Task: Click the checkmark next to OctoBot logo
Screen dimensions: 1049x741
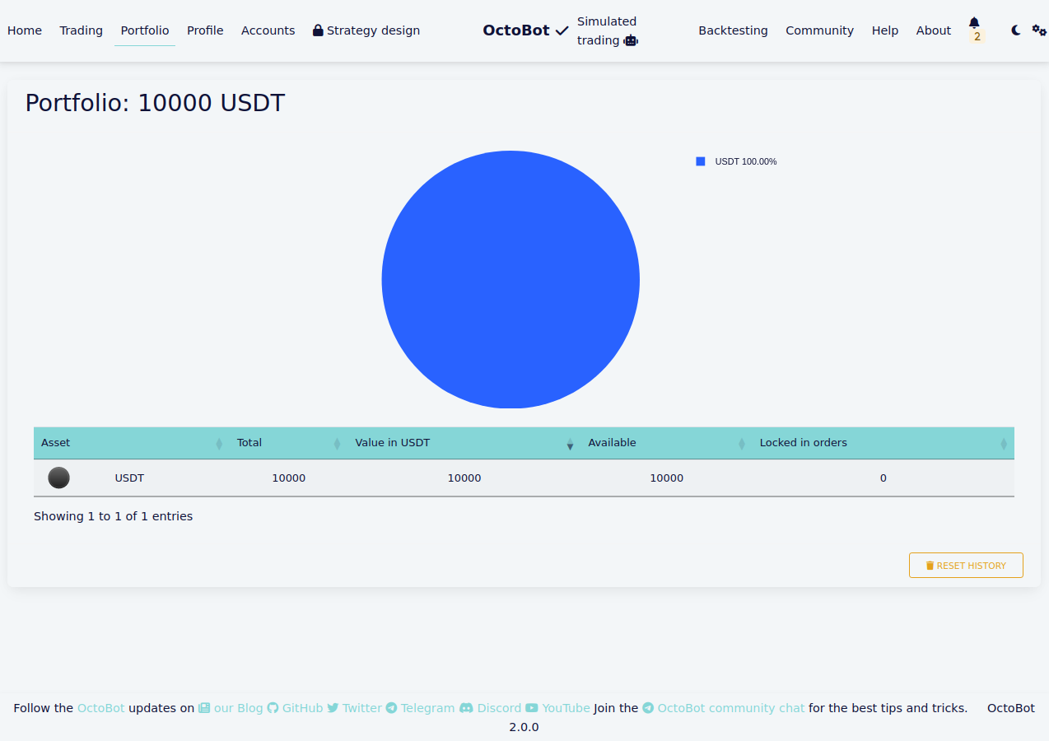Action: (x=564, y=30)
